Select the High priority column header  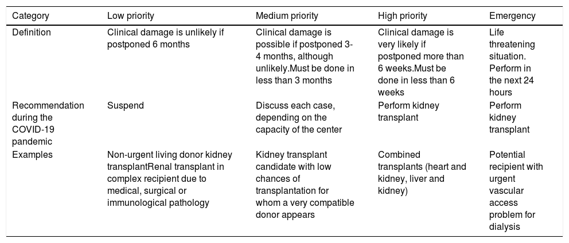pyautogui.click(x=403, y=14)
